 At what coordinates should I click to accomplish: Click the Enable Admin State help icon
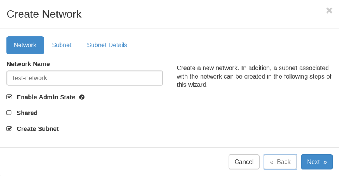coord(82,97)
